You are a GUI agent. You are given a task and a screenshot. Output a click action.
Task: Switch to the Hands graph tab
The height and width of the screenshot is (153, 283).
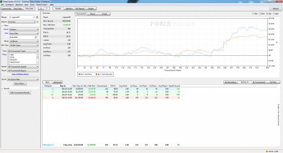point(104,14)
